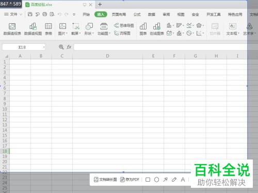Redo the last action
The height and width of the screenshot is (193, 258).
67,14
